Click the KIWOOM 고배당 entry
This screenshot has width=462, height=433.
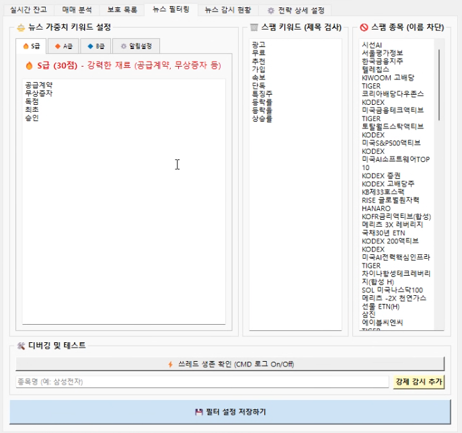pyautogui.click(x=388, y=78)
